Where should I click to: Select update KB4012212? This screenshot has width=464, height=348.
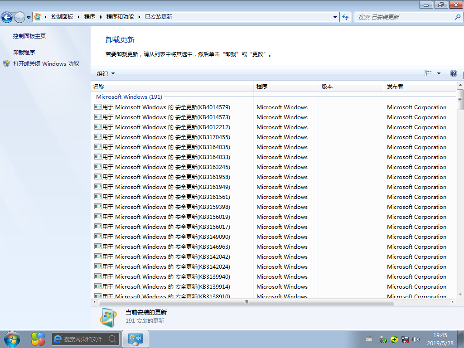[x=162, y=127]
